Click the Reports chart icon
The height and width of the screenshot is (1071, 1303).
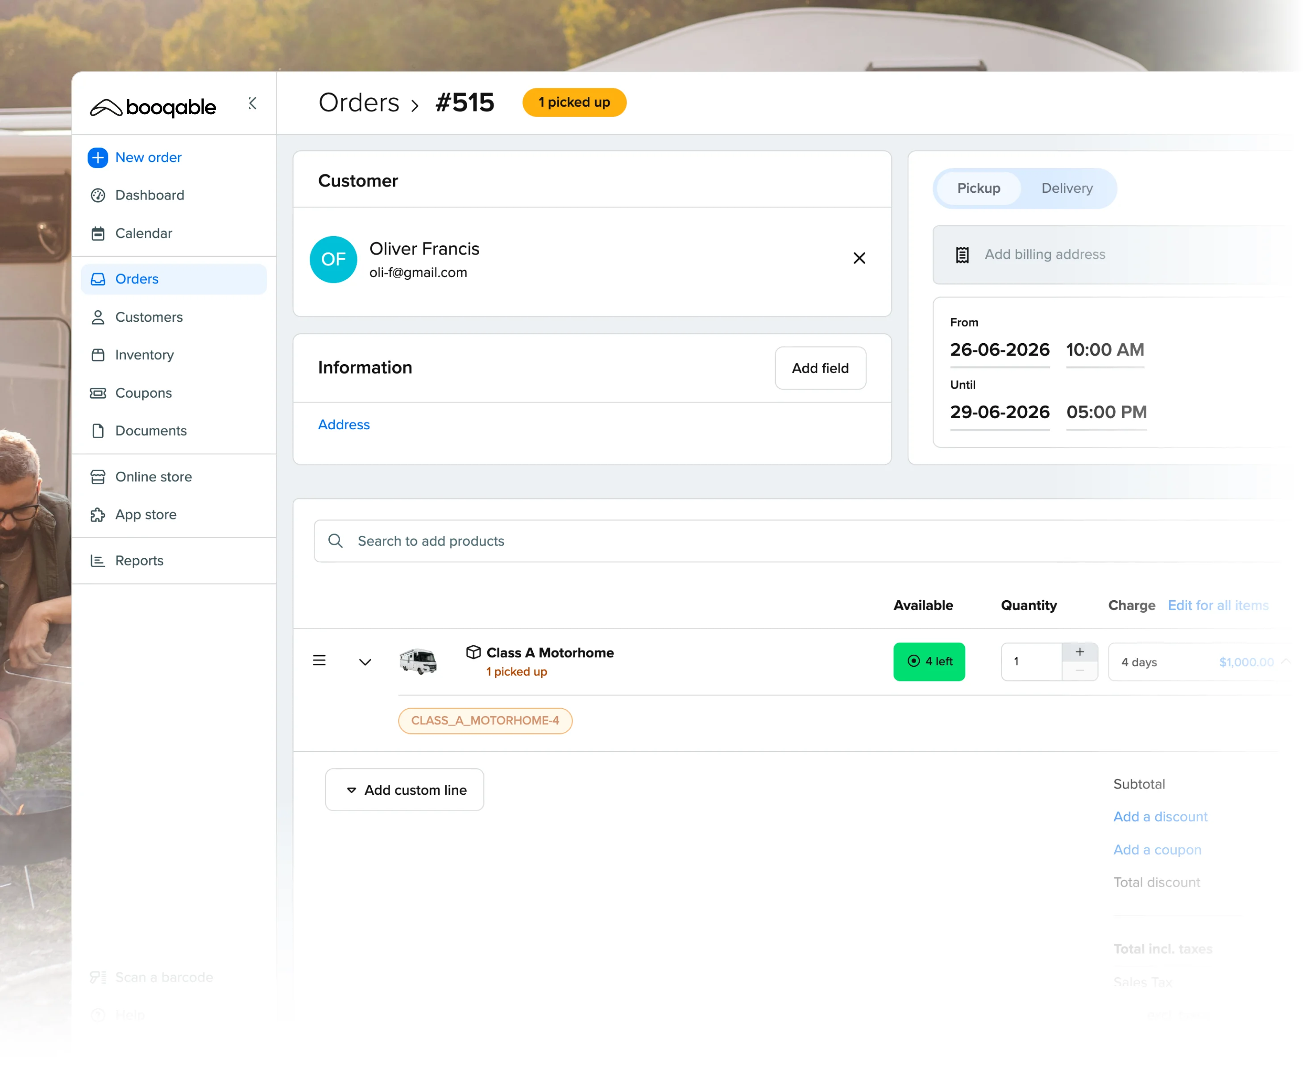tap(97, 561)
